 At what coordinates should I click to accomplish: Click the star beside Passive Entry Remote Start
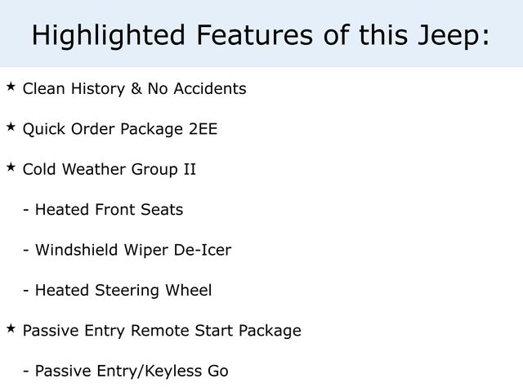click(x=11, y=328)
